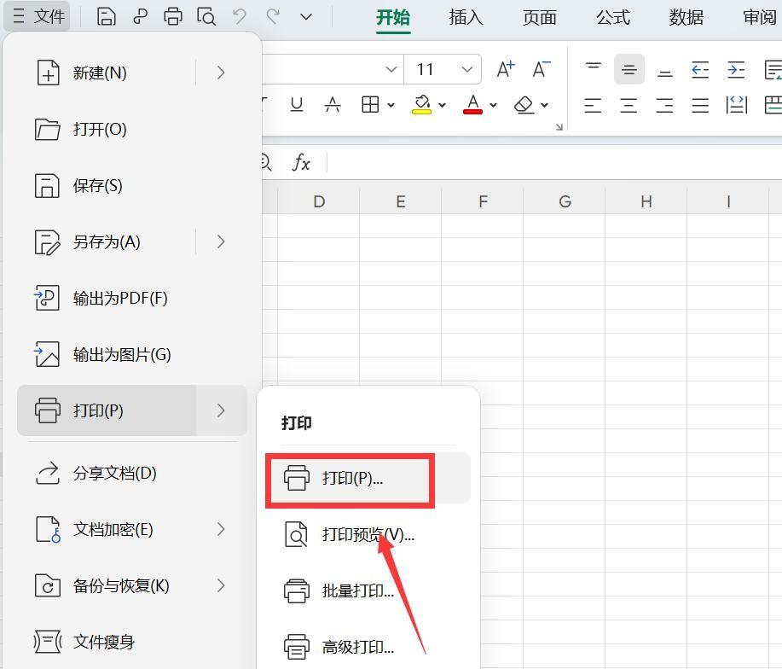
Task: Click the save icon in quick access toolbar
Action: pos(107,16)
